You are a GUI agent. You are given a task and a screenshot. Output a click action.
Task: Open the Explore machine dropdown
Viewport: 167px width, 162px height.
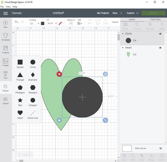coord(133,13)
